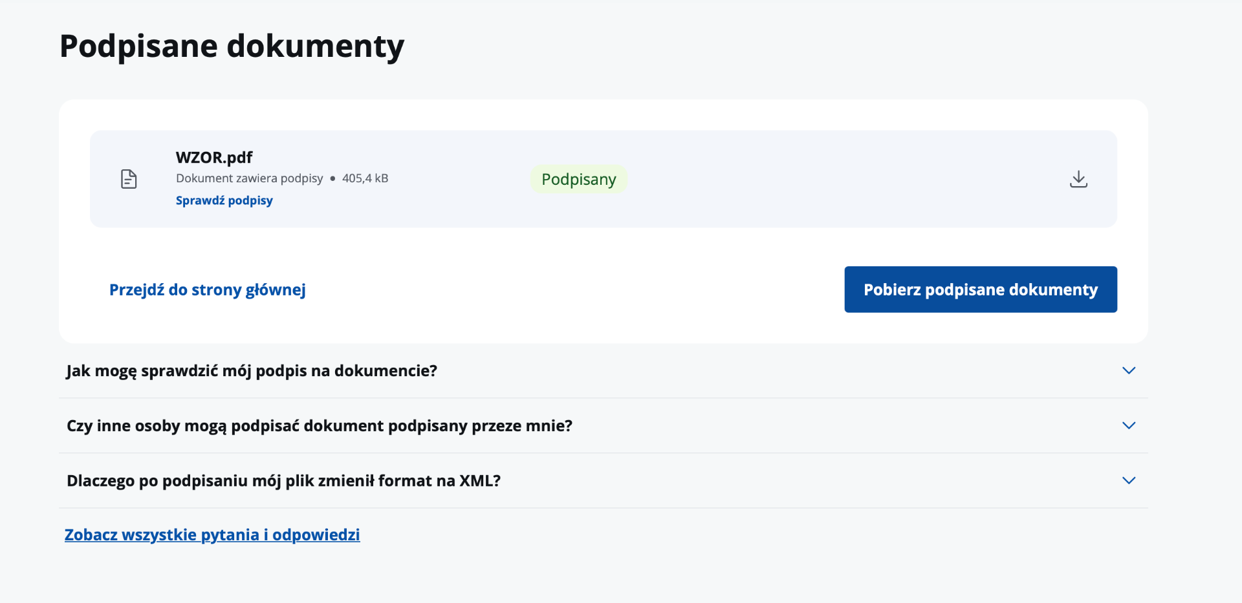The width and height of the screenshot is (1242, 603).
Task: Expand chevron for 'Czy inne osoby mogą podpisać'
Action: (1129, 425)
